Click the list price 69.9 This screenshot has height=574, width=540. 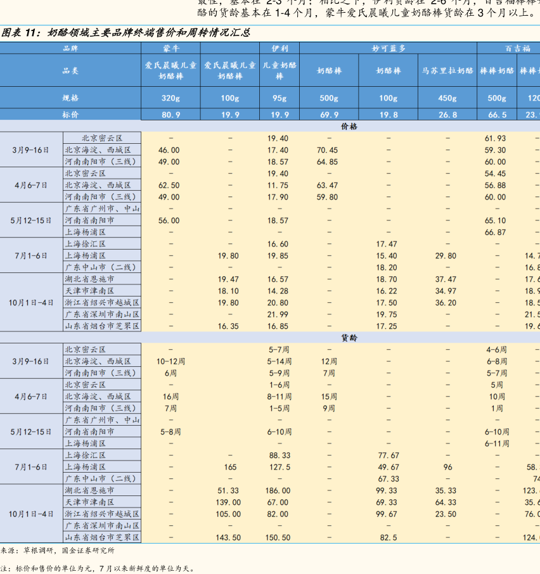coord(329,115)
